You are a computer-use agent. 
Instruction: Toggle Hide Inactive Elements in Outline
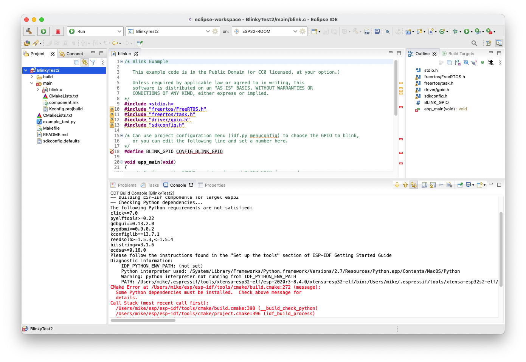(x=491, y=62)
